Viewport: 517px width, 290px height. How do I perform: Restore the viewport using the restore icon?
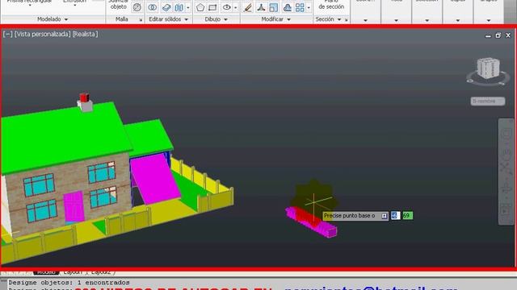click(x=498, y=35)
